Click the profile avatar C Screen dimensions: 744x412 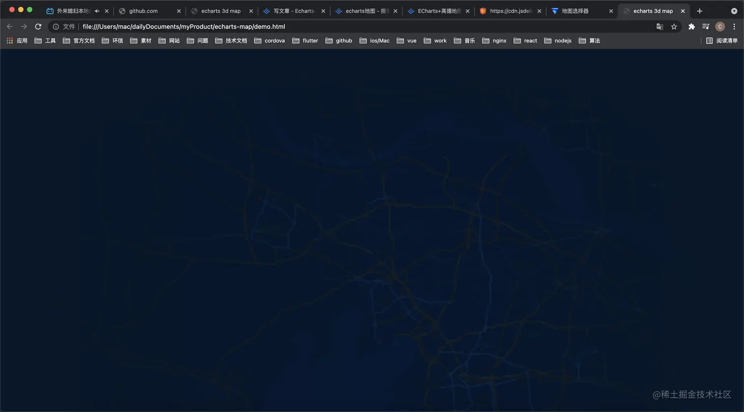[720, 27]
